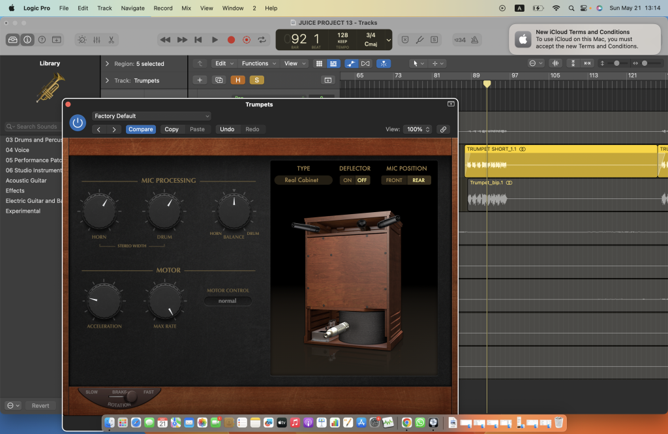Open the pointer tool dropdown
The width and height of the screenshot is (668, 434).
(x=418, y=63)
